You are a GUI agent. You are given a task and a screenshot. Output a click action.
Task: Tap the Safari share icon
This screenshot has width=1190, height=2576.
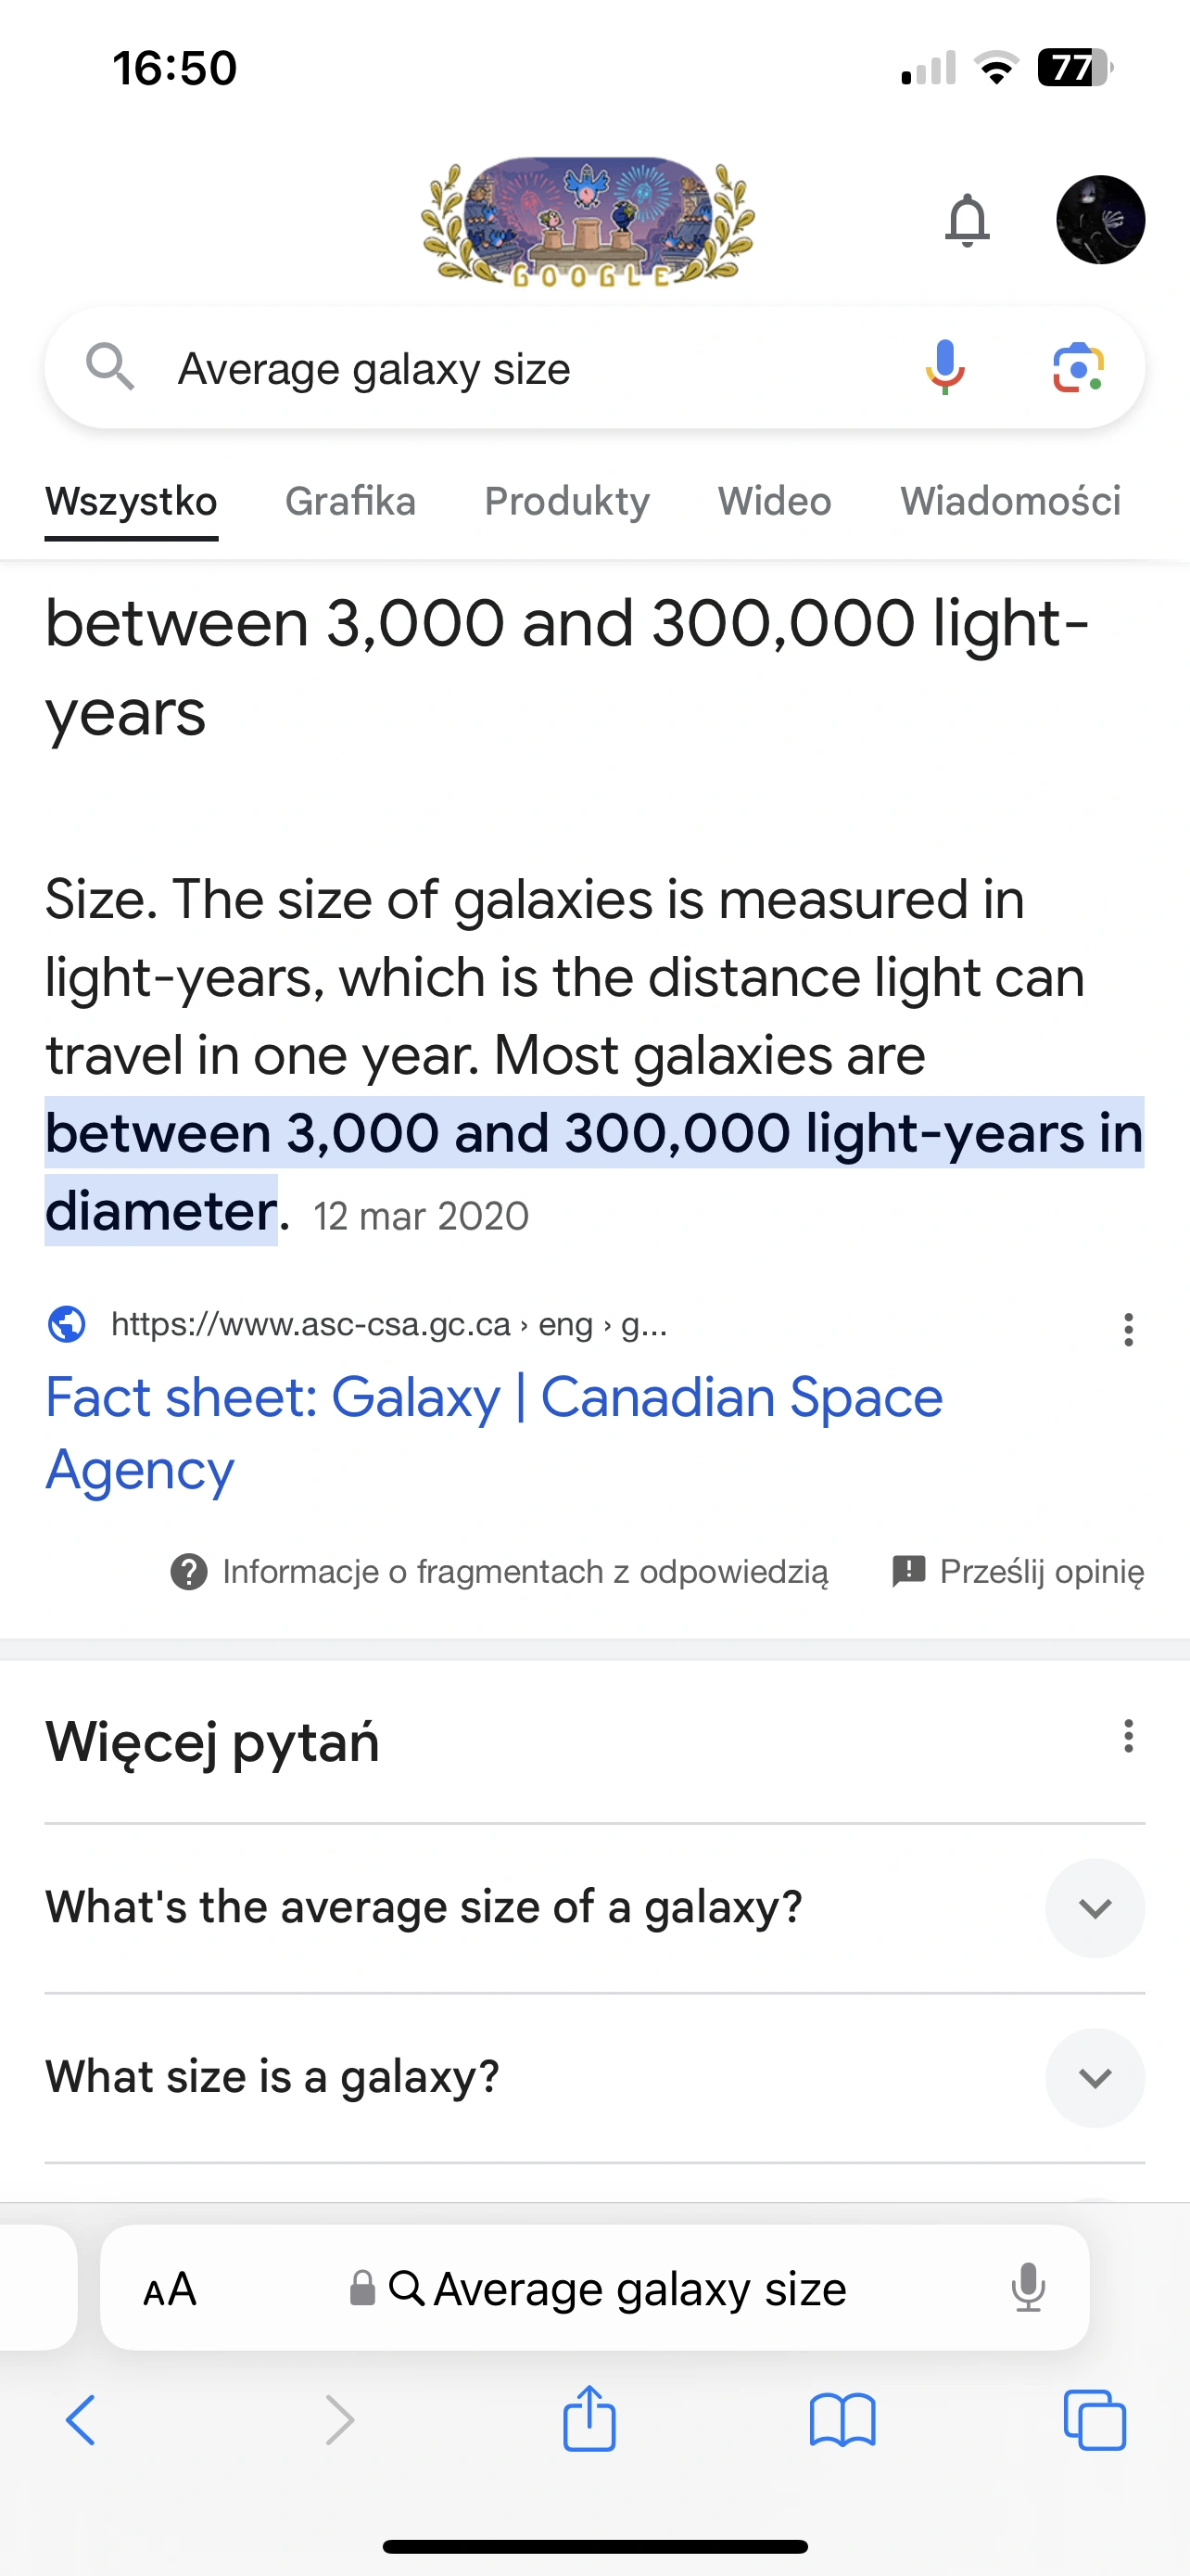coord(589,2419)
